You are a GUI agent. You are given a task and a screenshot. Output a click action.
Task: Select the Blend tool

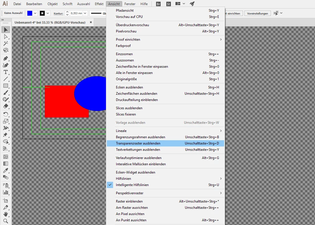[6, 177]
